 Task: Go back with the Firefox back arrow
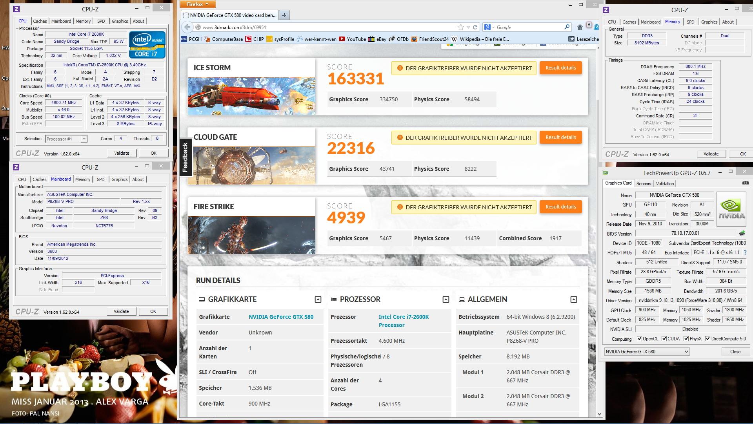click(187, 27)
